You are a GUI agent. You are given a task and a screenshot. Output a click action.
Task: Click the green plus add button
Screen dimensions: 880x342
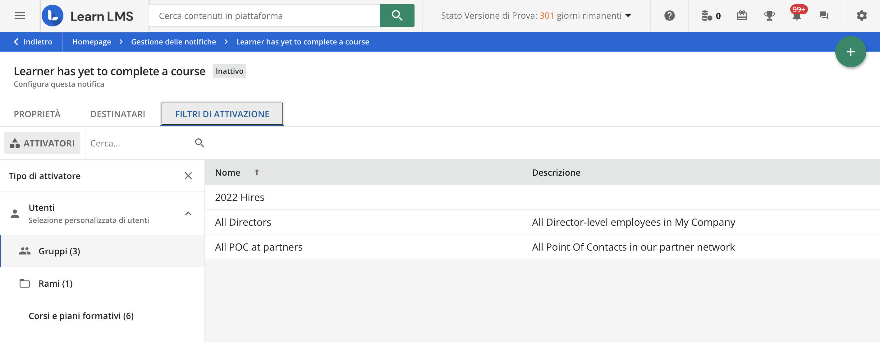pos(850,52)
